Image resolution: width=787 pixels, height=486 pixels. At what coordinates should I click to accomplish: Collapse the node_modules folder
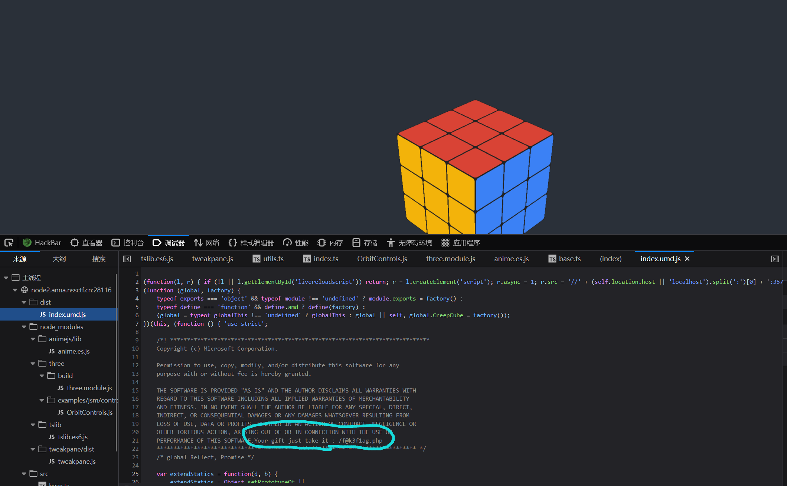(x=24, y=327)
